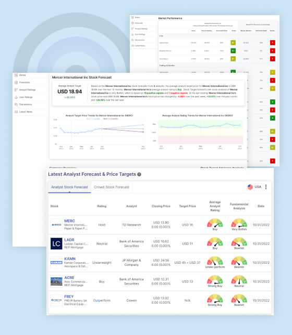
Task: Click TD Research analyst cell
Action: coord(131,225)
